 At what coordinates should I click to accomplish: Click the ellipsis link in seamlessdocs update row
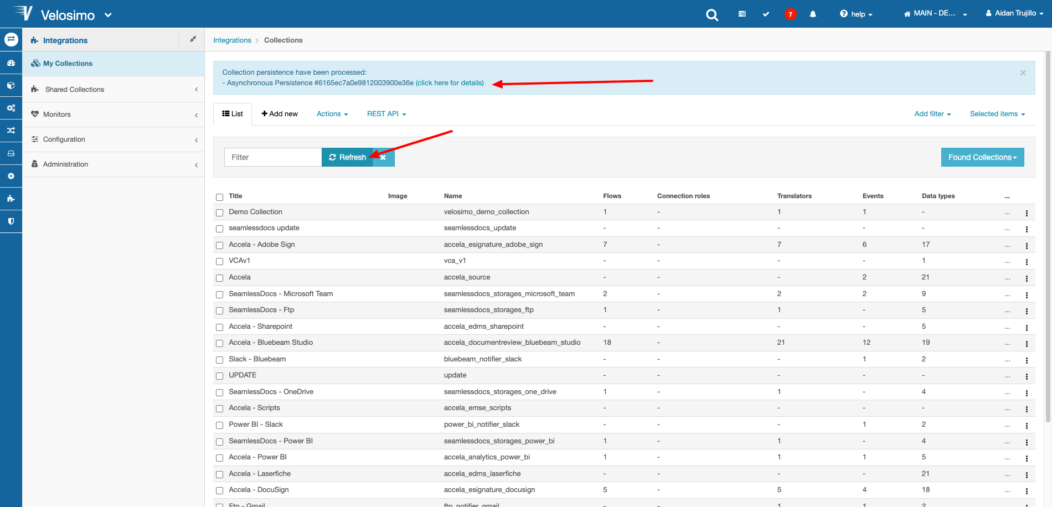point(1007,229)
